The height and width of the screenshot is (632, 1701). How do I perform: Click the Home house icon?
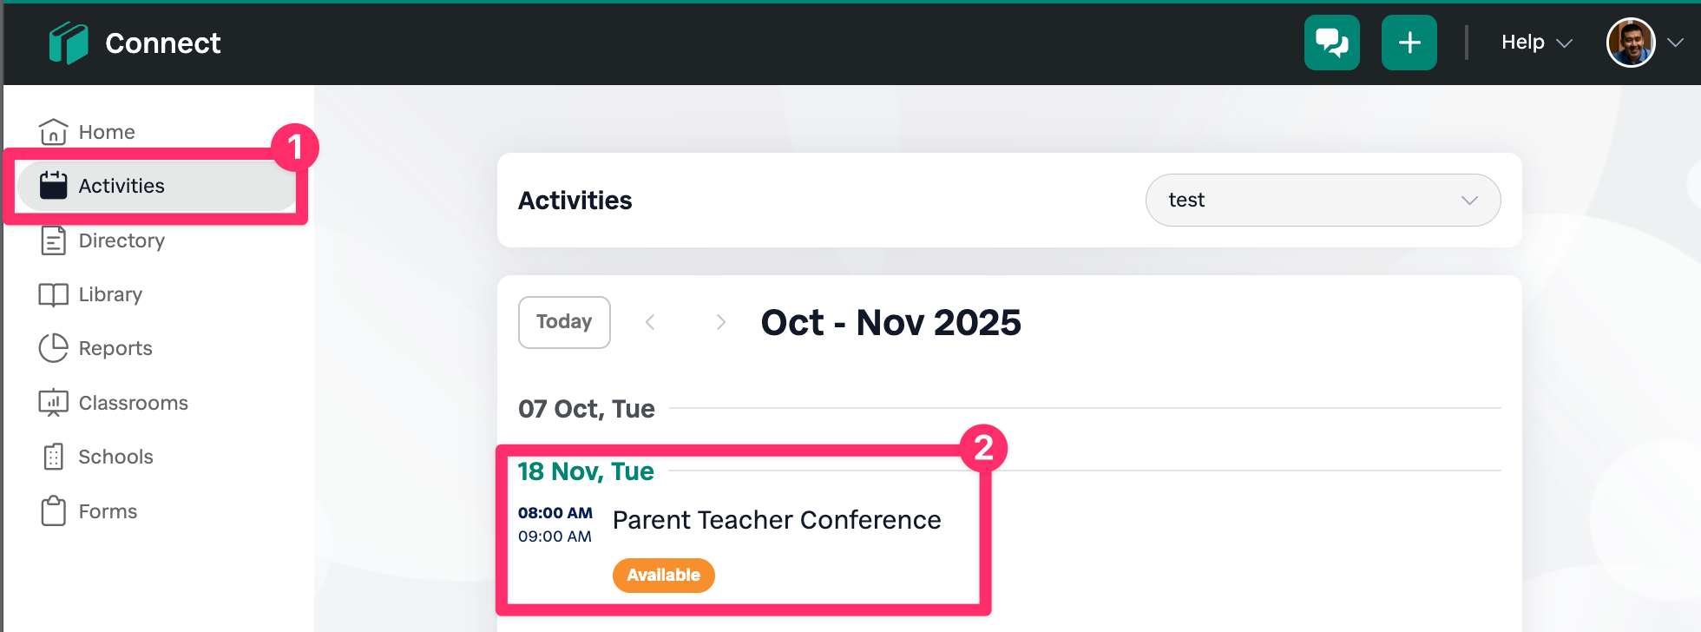53,132
